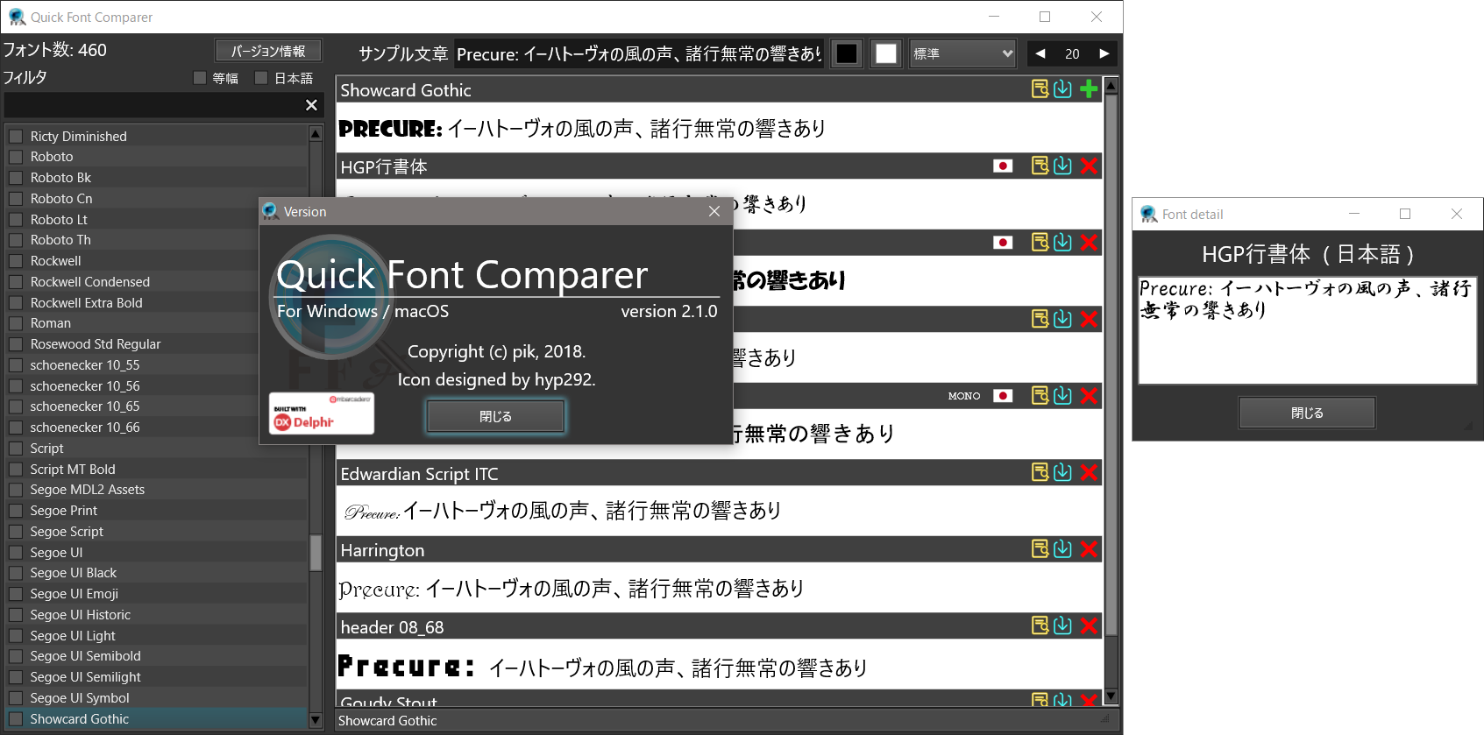Click comparison panel scrollbar down arrow
The width and height of the screenshot is (1484, 735).
point(1111,696)
